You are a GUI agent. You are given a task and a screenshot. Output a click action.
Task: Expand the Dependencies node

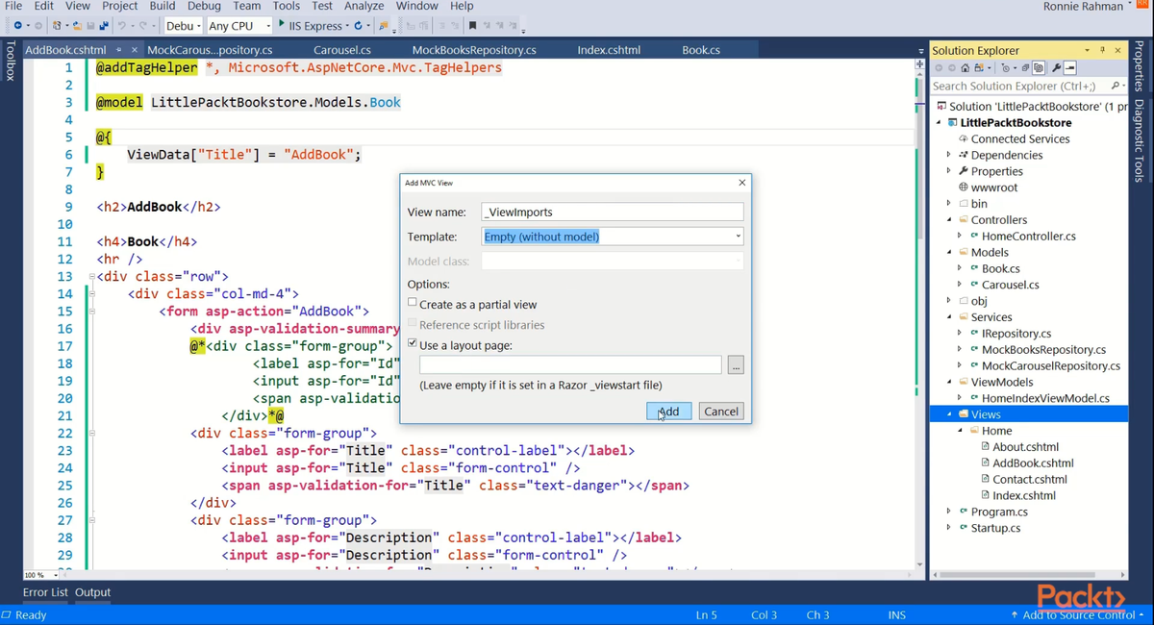click(949, 155)
